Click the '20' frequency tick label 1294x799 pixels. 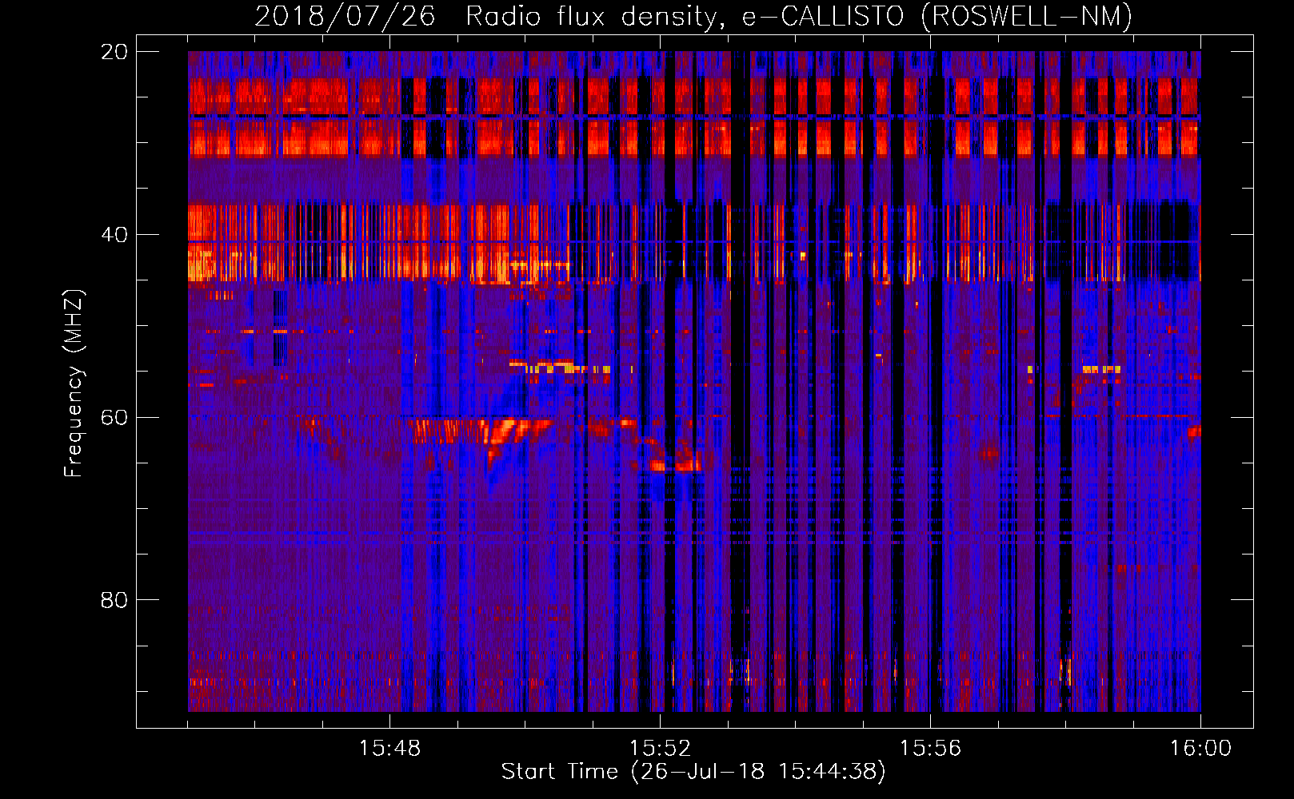click(x=114, y=52)
